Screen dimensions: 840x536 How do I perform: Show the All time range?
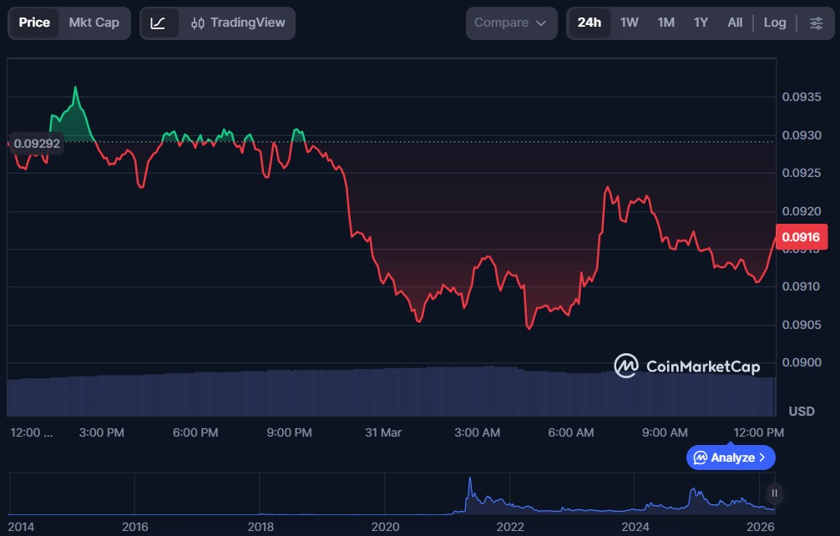pyautogui.click(x=735, y=23)
